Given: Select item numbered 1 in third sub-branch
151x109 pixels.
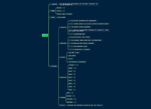Looking at the screenshot, I should click(x=73, y=53).
